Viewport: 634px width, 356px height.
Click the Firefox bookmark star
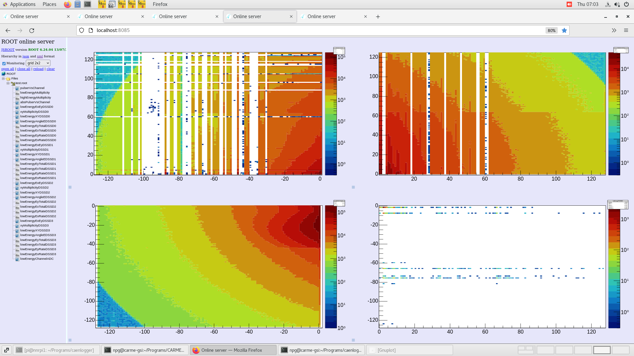(564, 30)
